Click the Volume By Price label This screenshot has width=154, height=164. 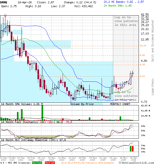click(82, 104)
